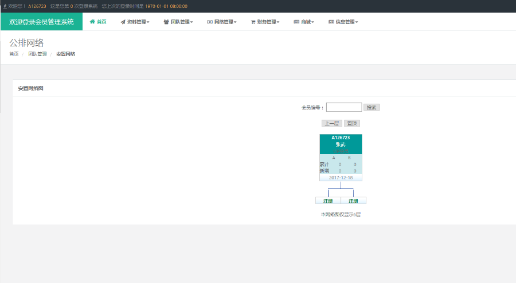This screenshot has height=283, width=516.
Task: Open 团队管理 breadcrumb link
Action: [37, 54]
